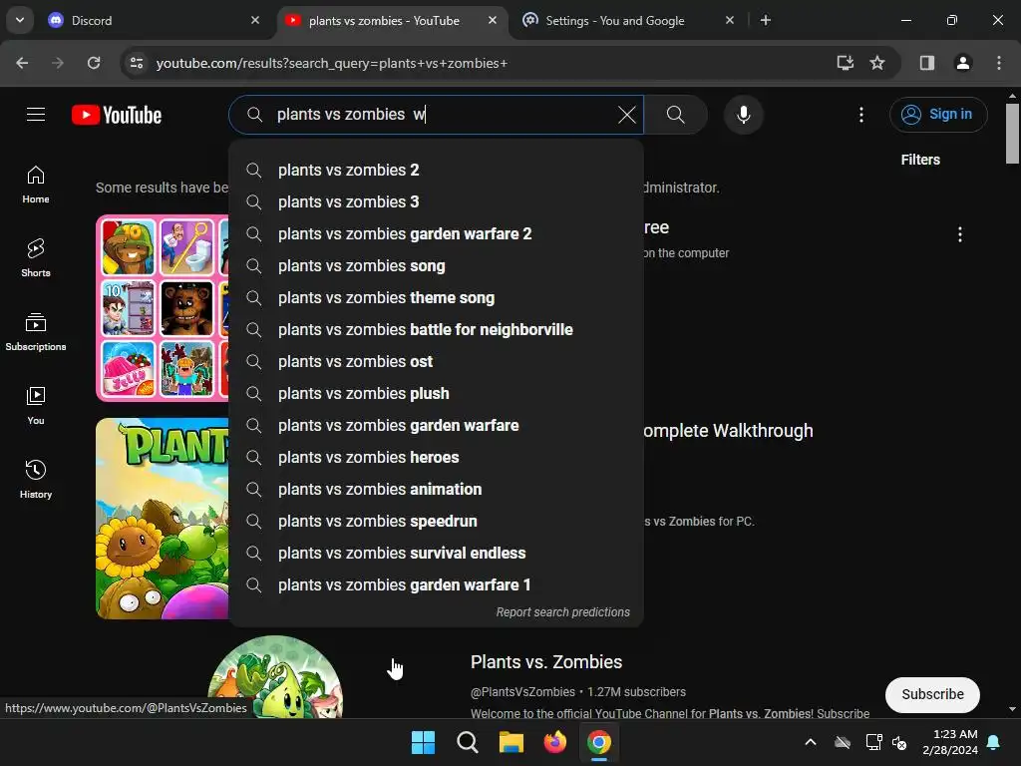Viewport: 1021px width, 766px height.
Task: Choose suggestion "garden warfare 2"
Action: (x=437, y=233)
